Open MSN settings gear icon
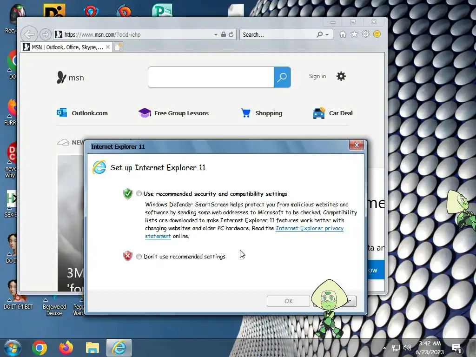This screenshot has width=476, height=357. point(341,76)
